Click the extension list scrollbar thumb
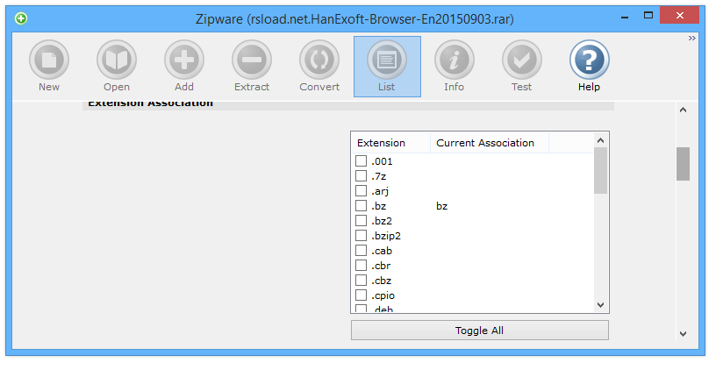The width and height of the screenshot is (723, 377). click(x=600, y=170)
